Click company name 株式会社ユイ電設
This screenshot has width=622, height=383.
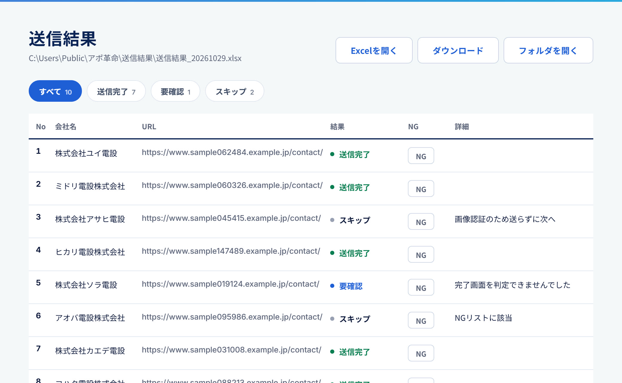click(x=86, y=153)
